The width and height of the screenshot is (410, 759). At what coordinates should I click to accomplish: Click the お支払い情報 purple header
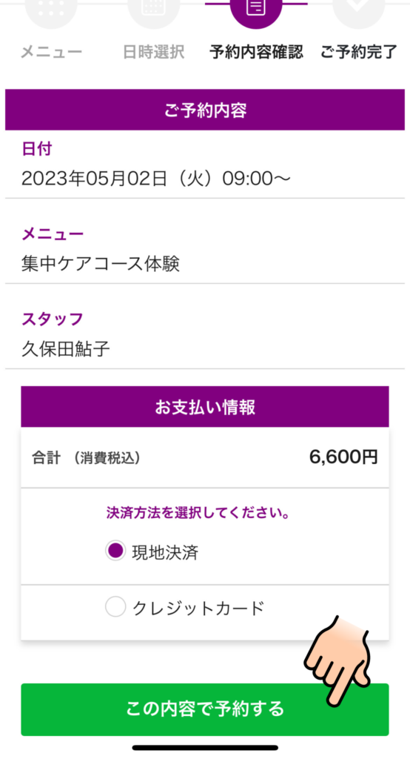(205, 407)
